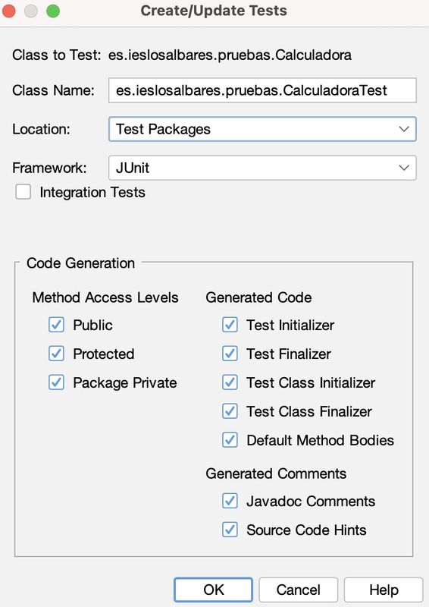429x607 pixels.
Task: Disable Test Class Initializer generation
Action: click(x=230, y=382)
